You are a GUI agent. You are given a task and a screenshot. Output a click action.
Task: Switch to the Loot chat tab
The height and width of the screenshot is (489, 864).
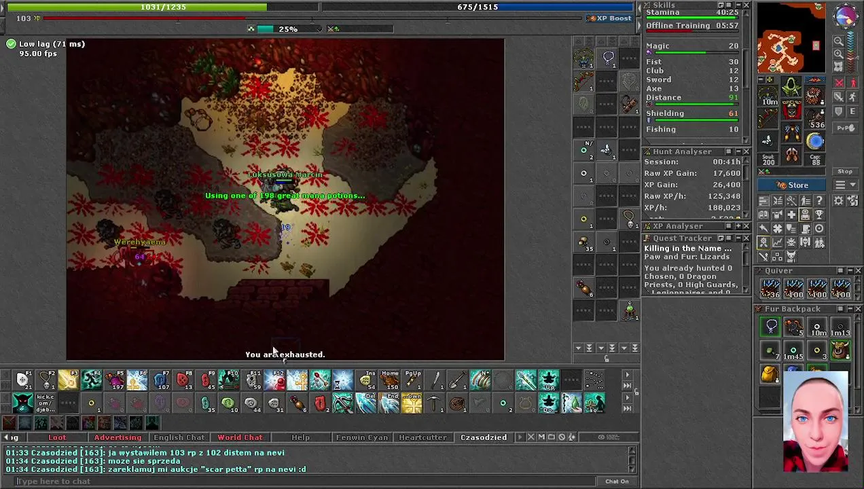click(57, 437)
